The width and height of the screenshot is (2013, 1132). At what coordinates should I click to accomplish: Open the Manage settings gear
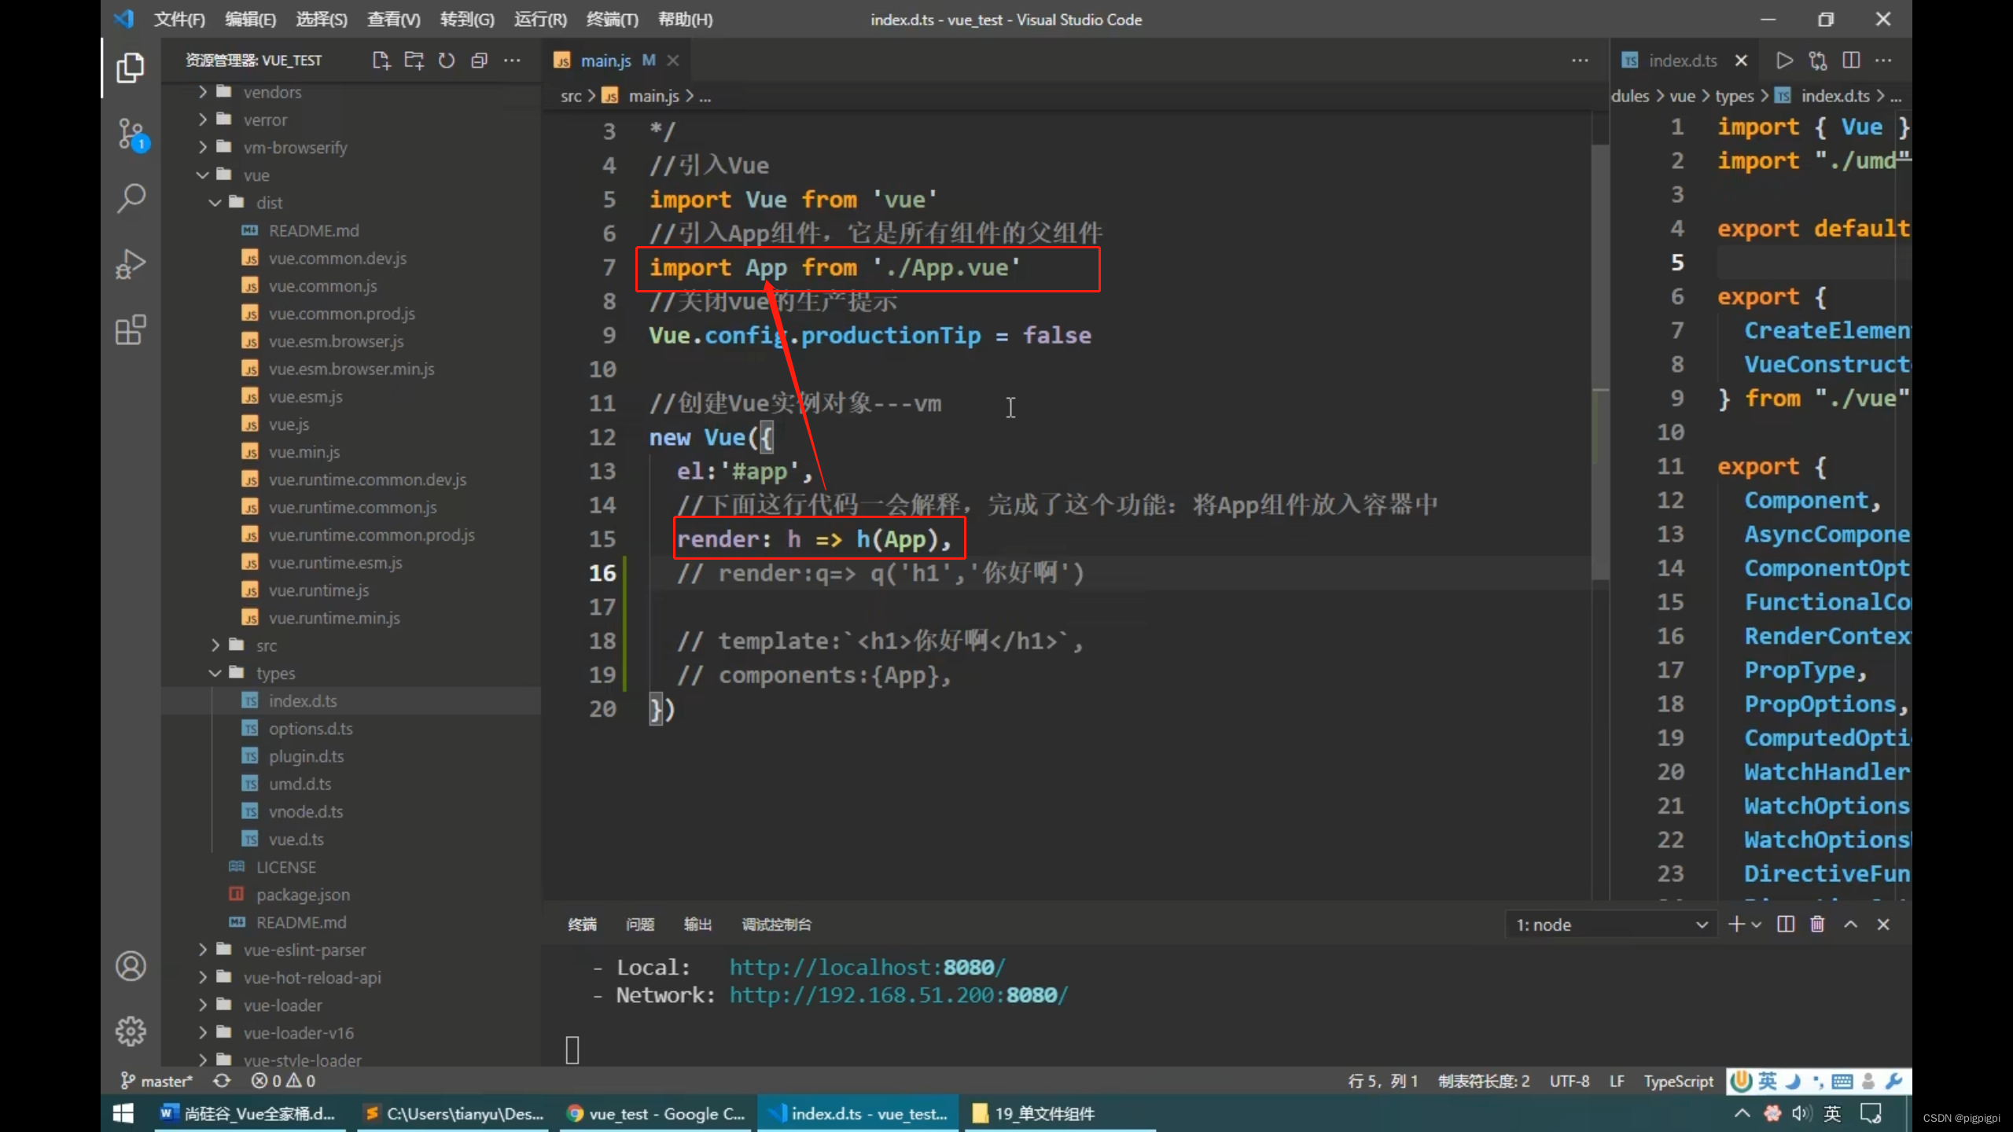[131, 1031]
